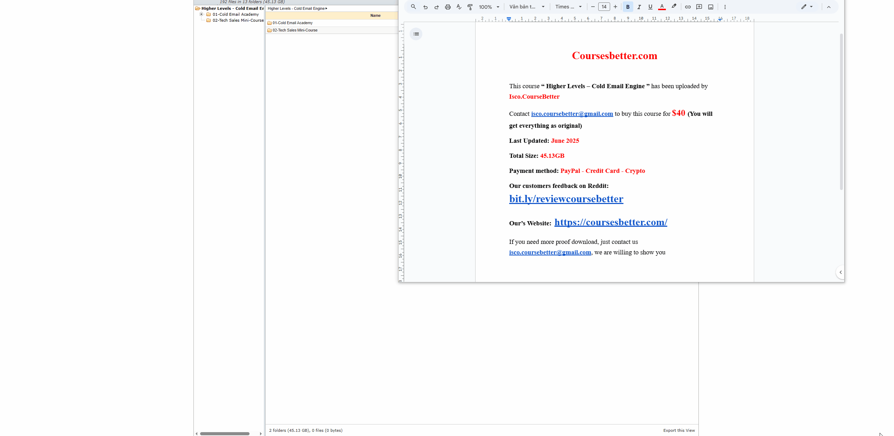Open the 100% zoom dropdown
Viewport: 894px width, 436px height.
point(489,7)
